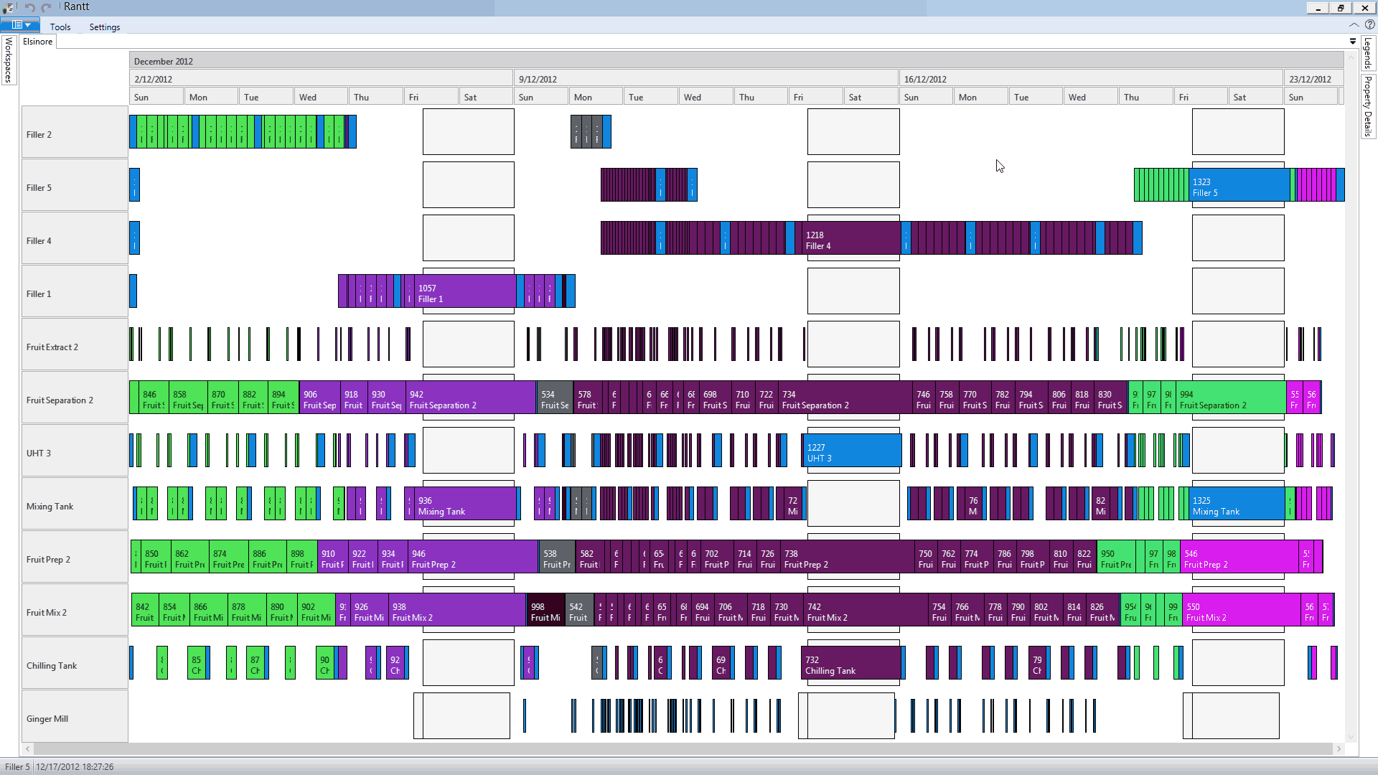This screenshot has height=775, width=1378.
Task: Open the Tools menu
Action: (x=60, y=27)
